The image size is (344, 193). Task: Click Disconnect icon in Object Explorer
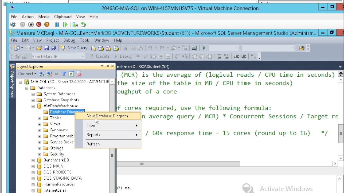coord(49,74)
